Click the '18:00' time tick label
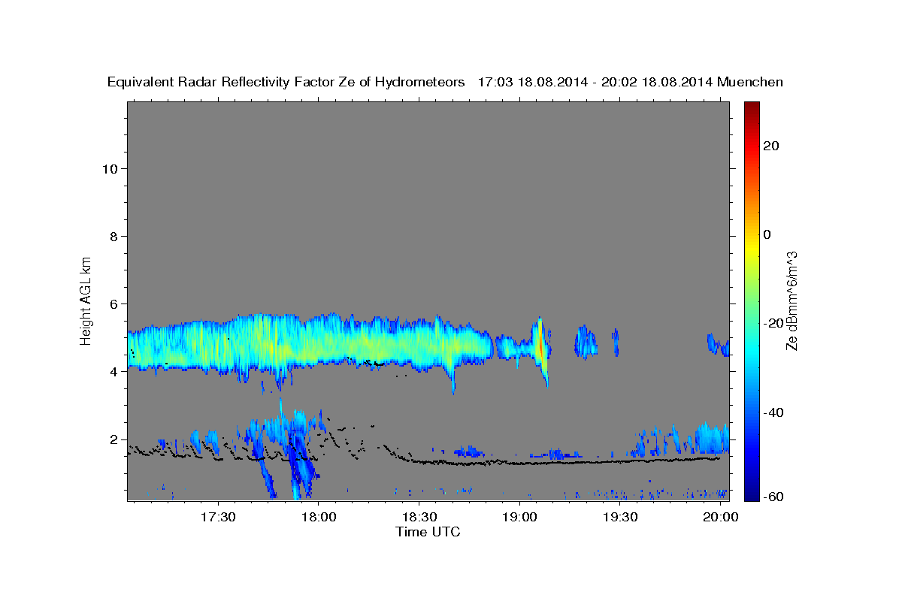This screenshot has height=601, width=902. 318,518
